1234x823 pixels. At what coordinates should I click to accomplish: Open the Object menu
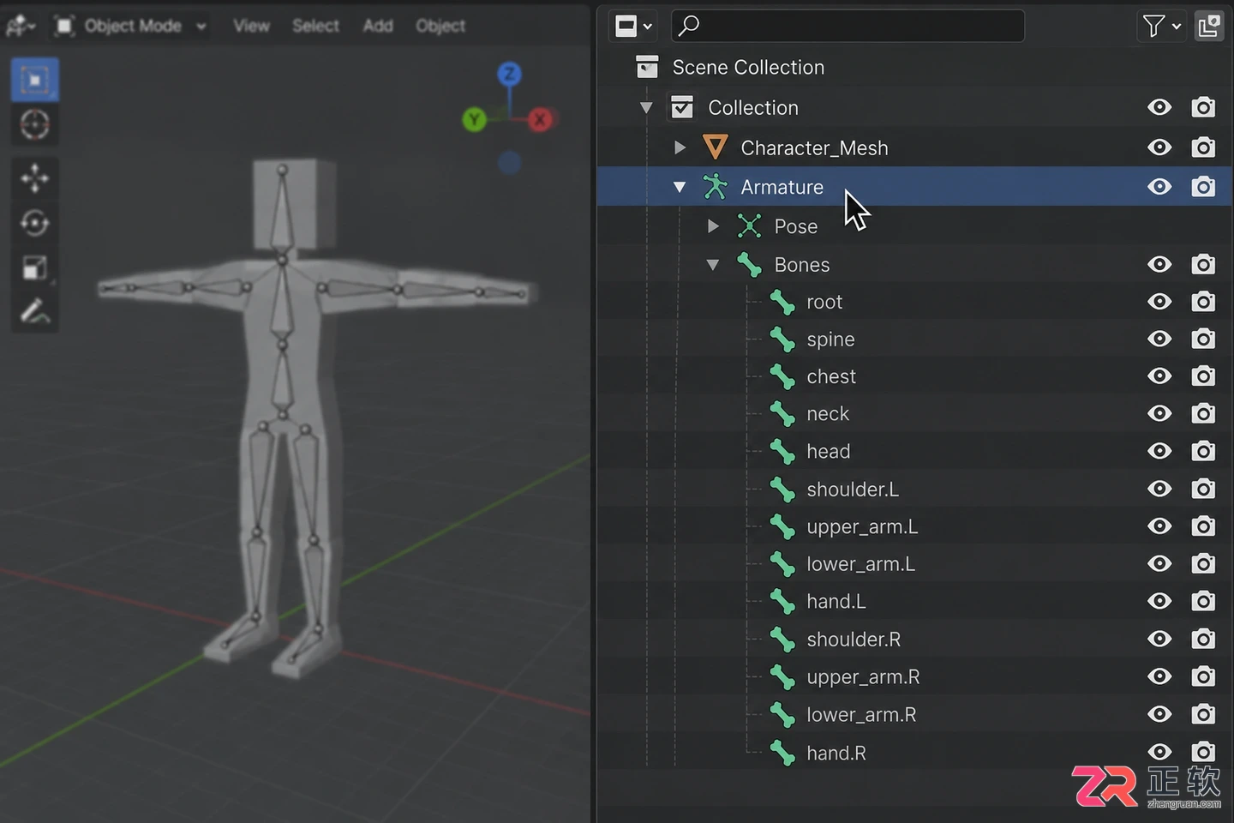click(x=440, y=26)
